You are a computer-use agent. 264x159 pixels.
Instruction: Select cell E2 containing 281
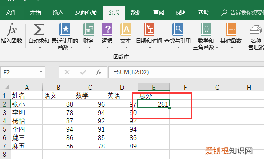pos(153,104)
